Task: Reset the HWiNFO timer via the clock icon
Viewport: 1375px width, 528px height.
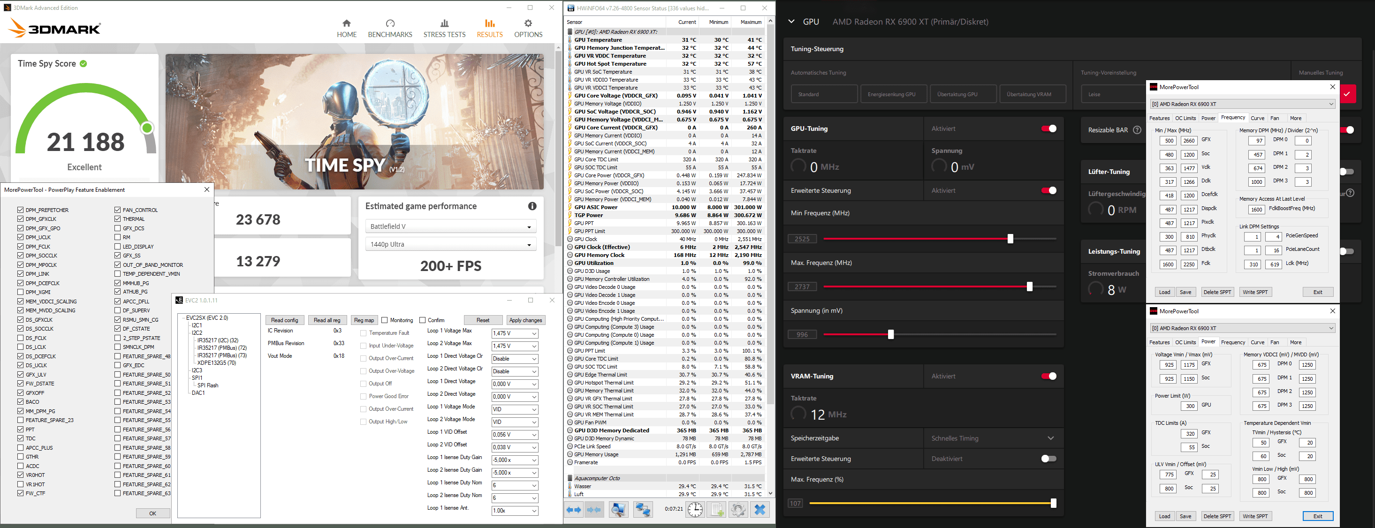Action: click(695, 510)
